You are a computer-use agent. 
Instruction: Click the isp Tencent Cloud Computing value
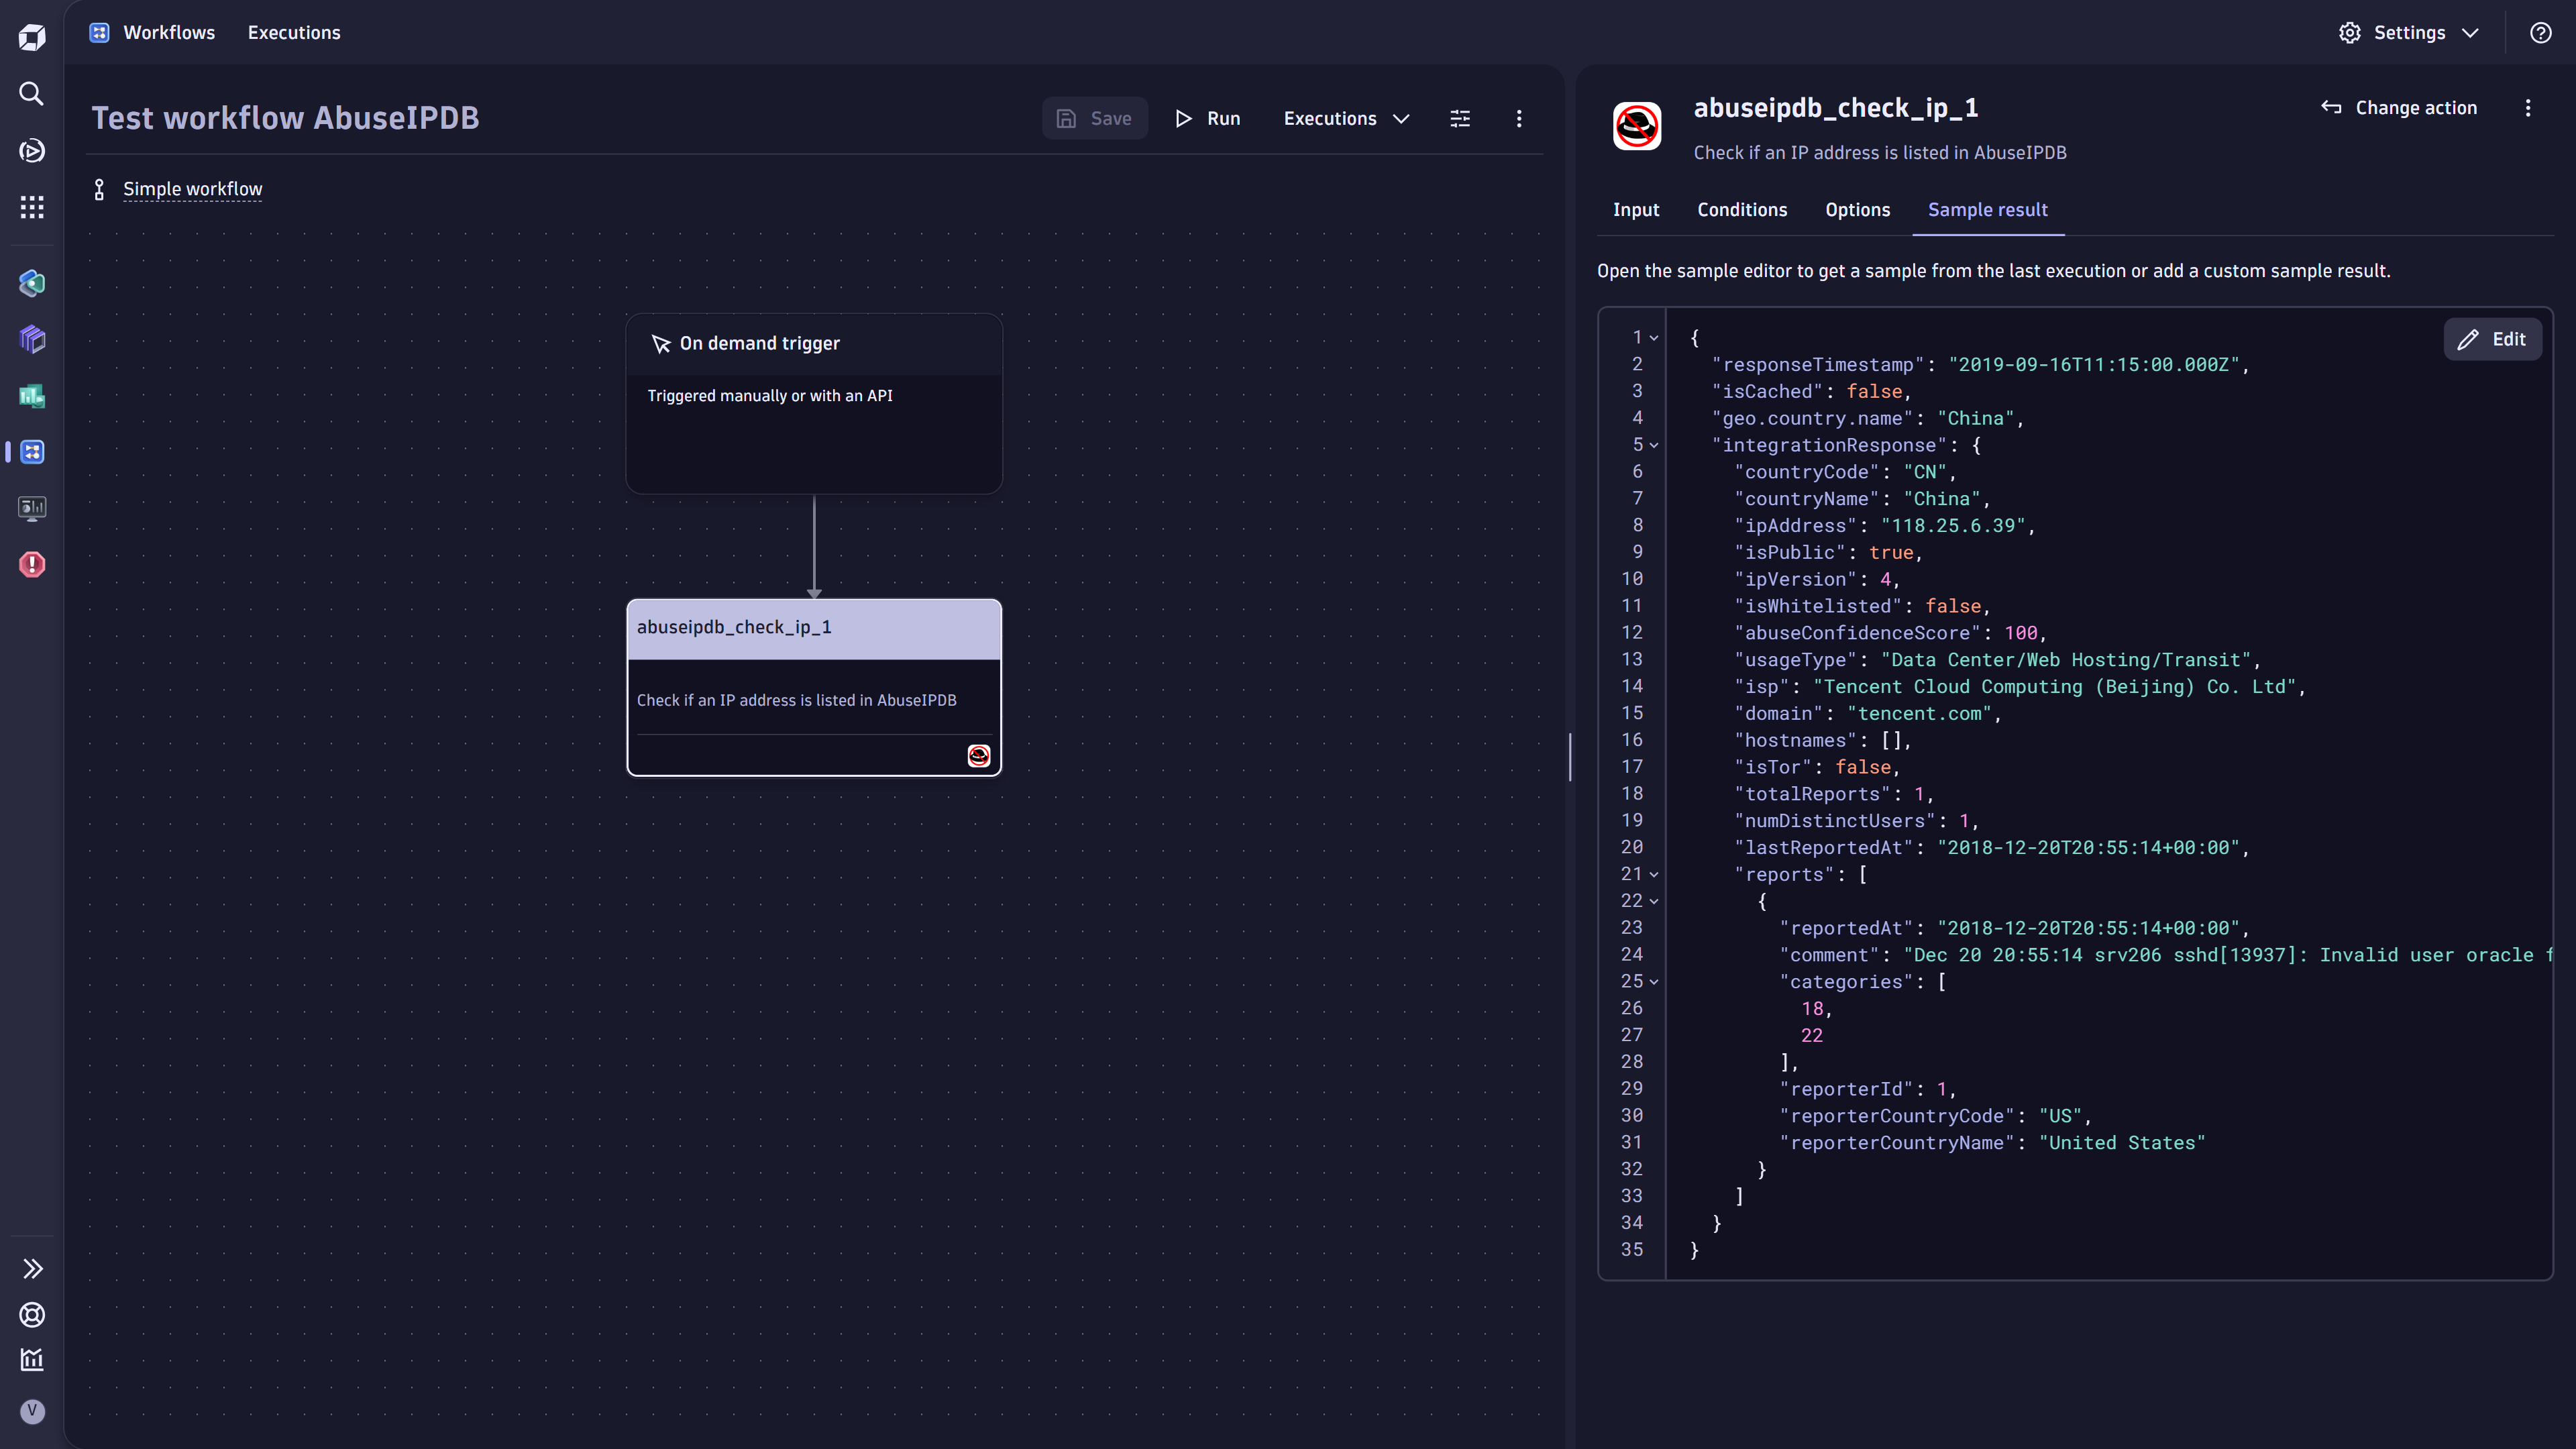pos(2054,687)
